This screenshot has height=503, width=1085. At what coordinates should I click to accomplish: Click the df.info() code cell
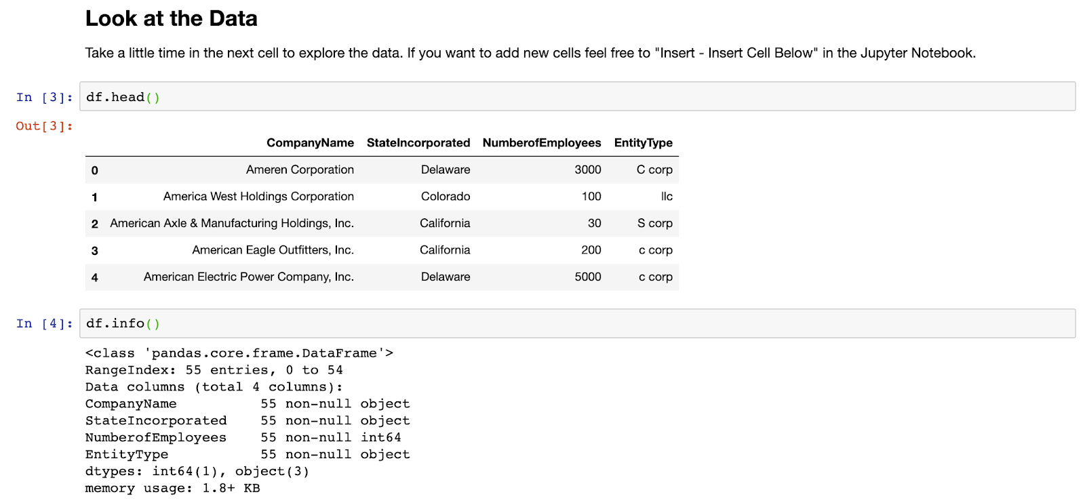[x=577, y=323]
